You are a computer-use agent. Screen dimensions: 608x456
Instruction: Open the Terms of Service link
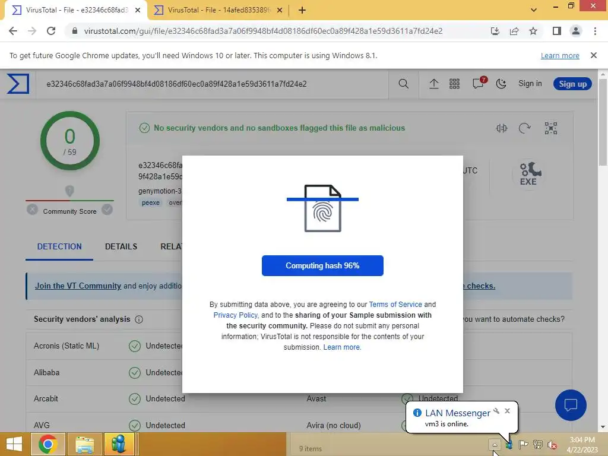pos(395,305)
